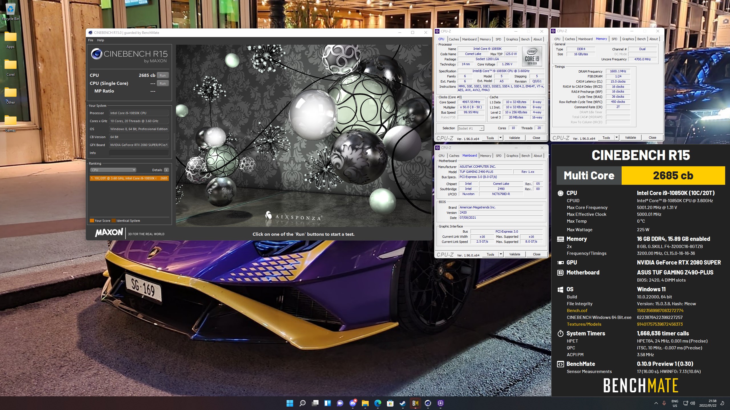Open CPU tab in Mainboard CPU-Z window

[441, 156]
